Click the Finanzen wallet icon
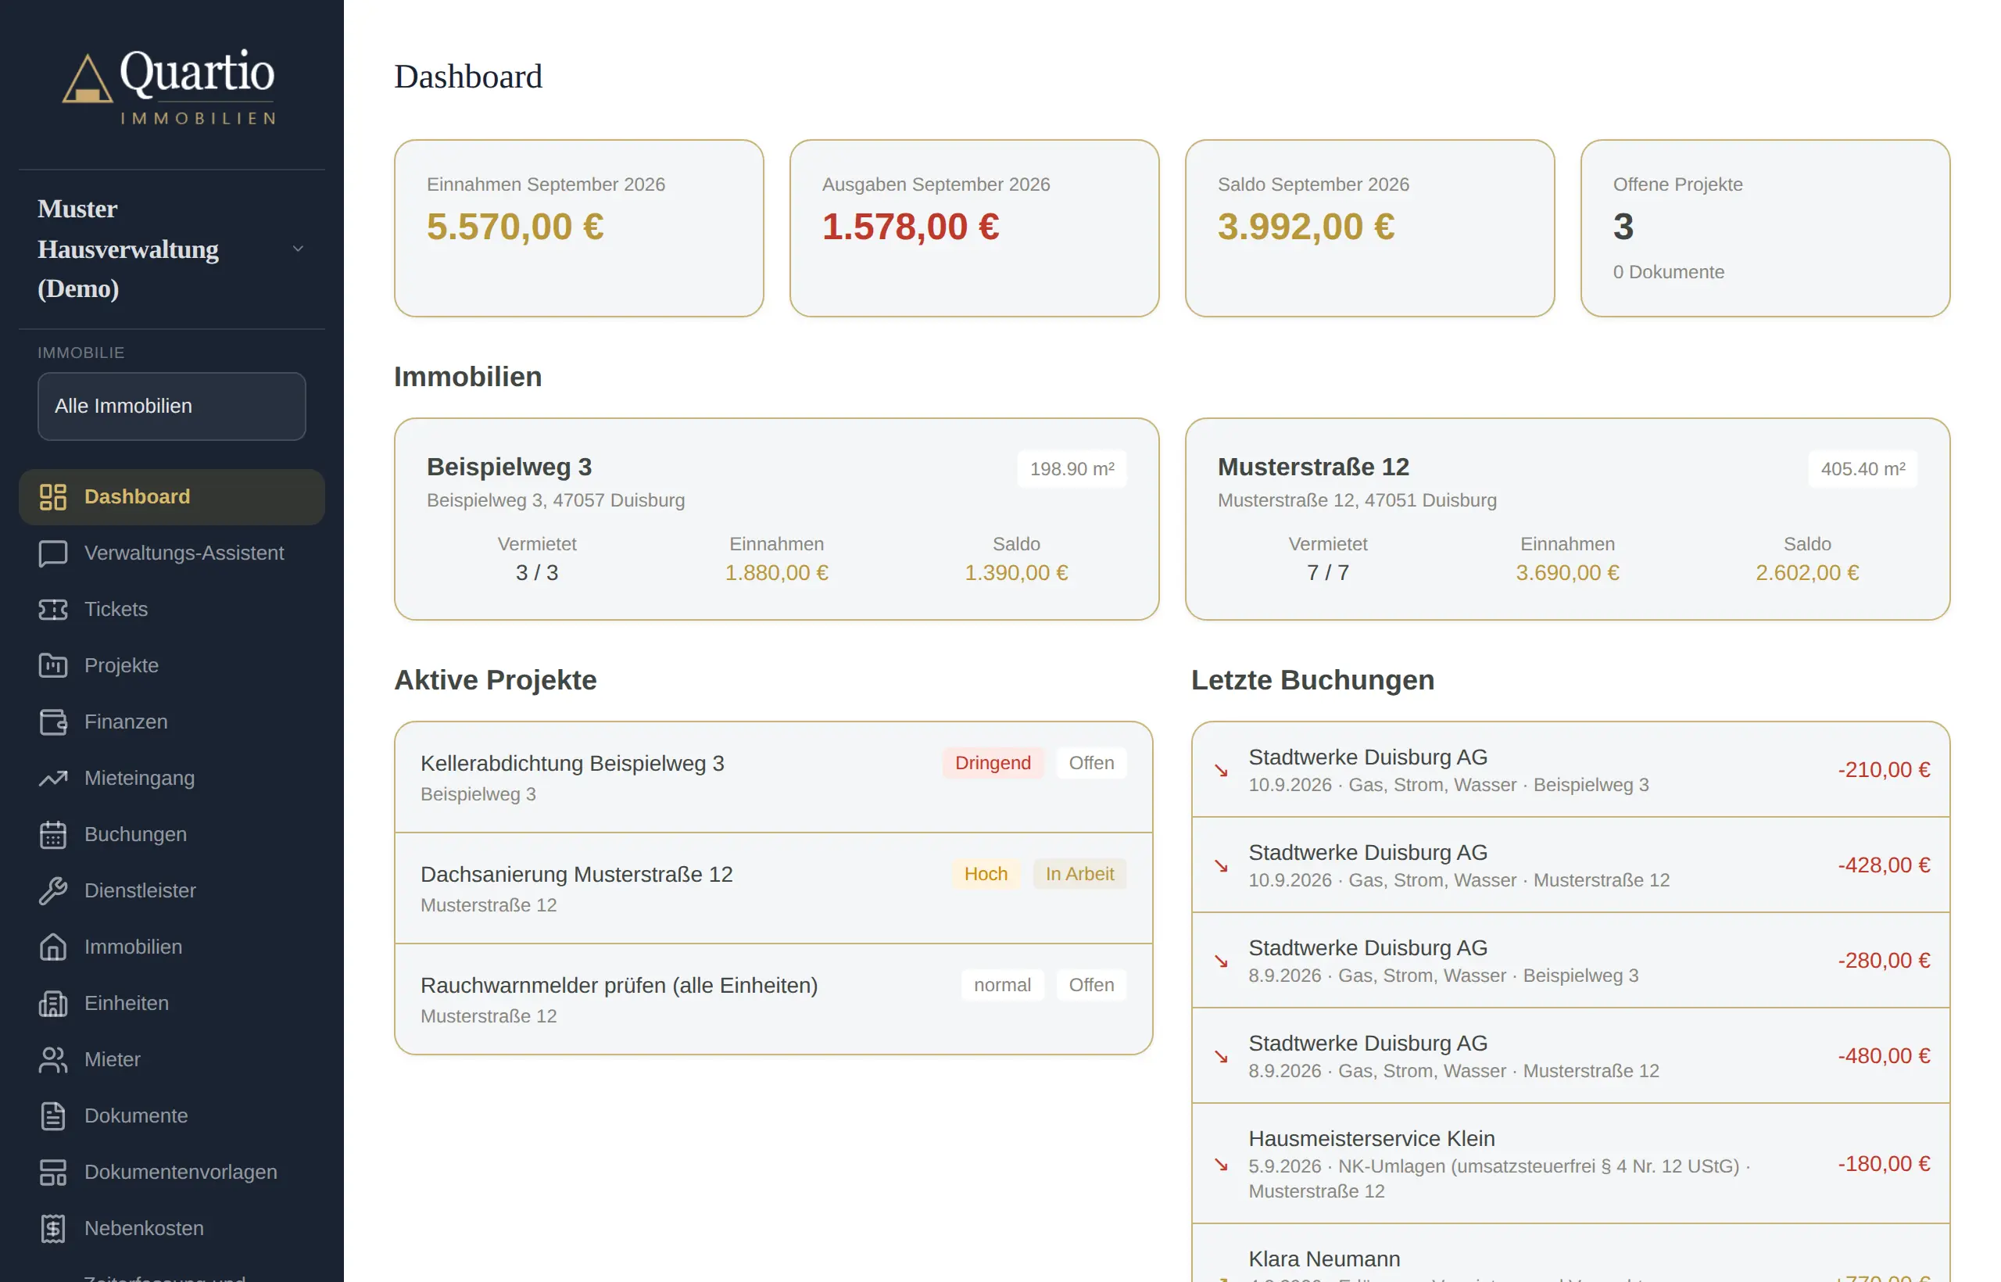Screen dimensions: 2001x1282 pyautogui.click(x=52, y=722)
